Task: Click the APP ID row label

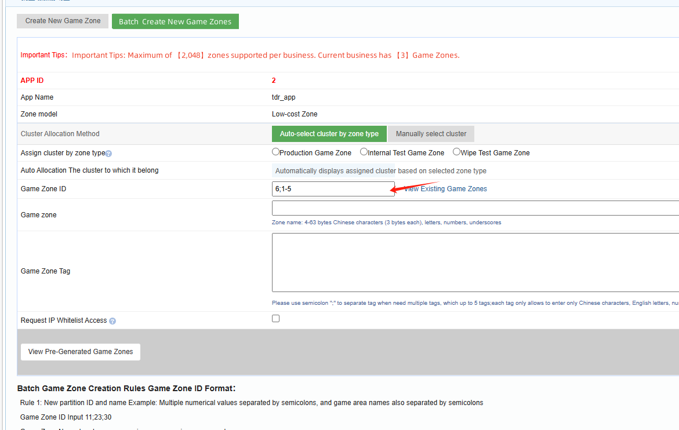Action: pyautogui.click(x=32, y=80)
